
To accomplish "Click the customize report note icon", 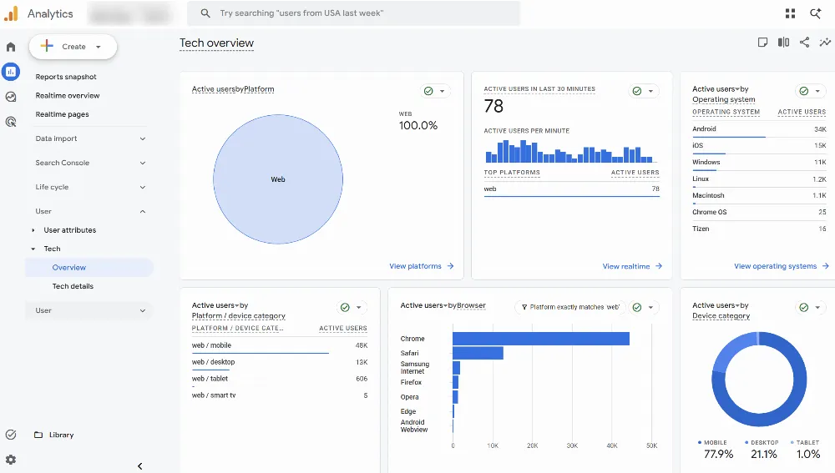I will [762, 43].
